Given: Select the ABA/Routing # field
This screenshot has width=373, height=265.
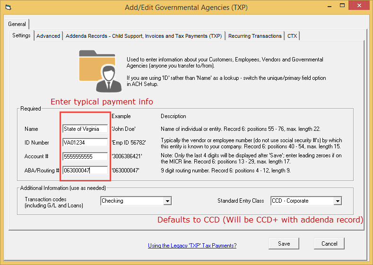Looking at the screenshot, I should tap(85, 171).
